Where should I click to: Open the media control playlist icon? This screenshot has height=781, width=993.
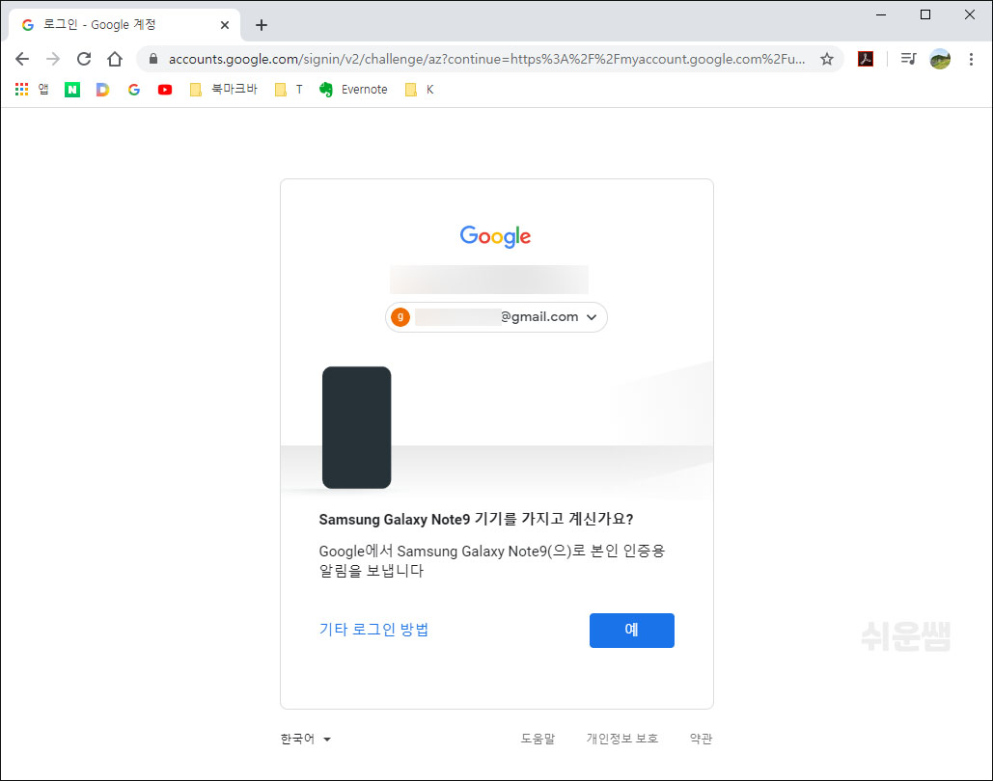[x=908, y=59]
